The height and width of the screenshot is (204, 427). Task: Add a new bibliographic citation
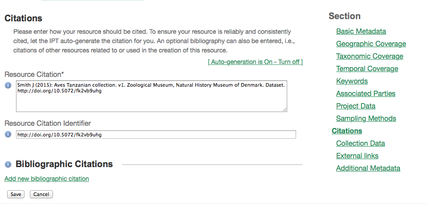click(x=47, y=179)
